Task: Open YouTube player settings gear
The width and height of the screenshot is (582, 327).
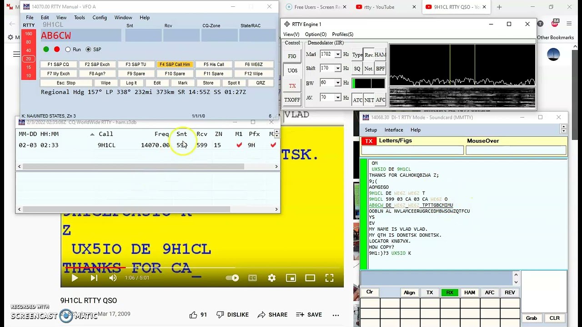Action: tap(272, 278)
